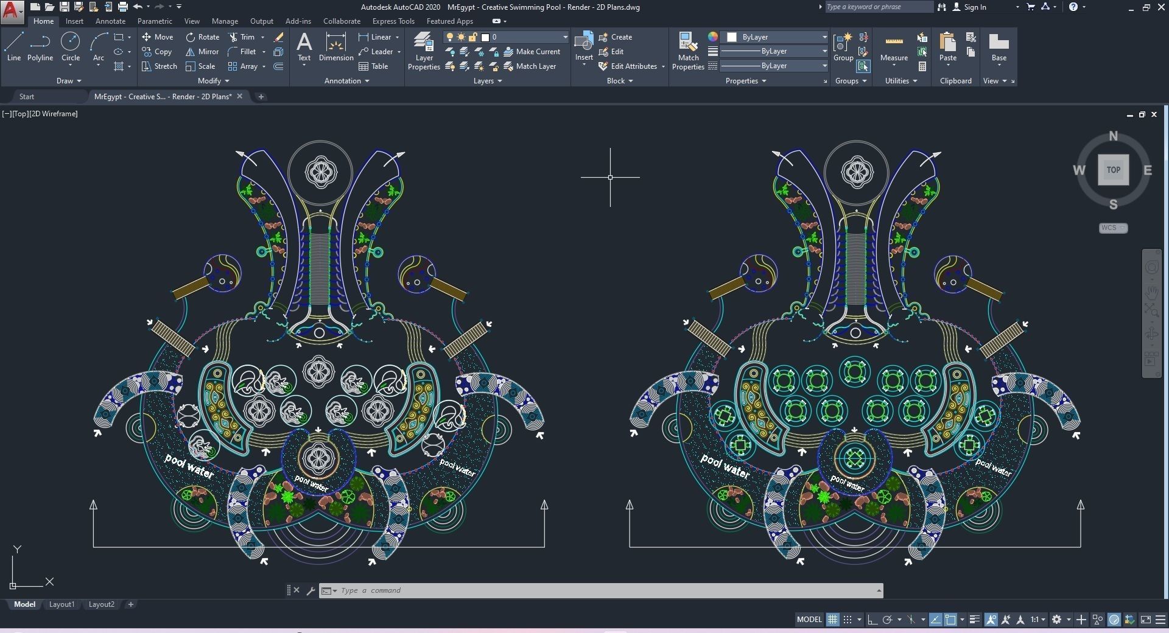Expand the Annotation panel
Viewport: 1169px width, 633px height.
[346, 81]
